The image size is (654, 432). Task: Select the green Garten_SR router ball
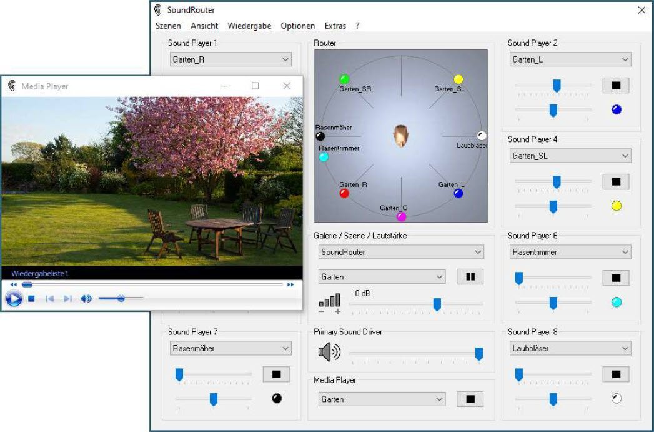[x=344, y=79]
